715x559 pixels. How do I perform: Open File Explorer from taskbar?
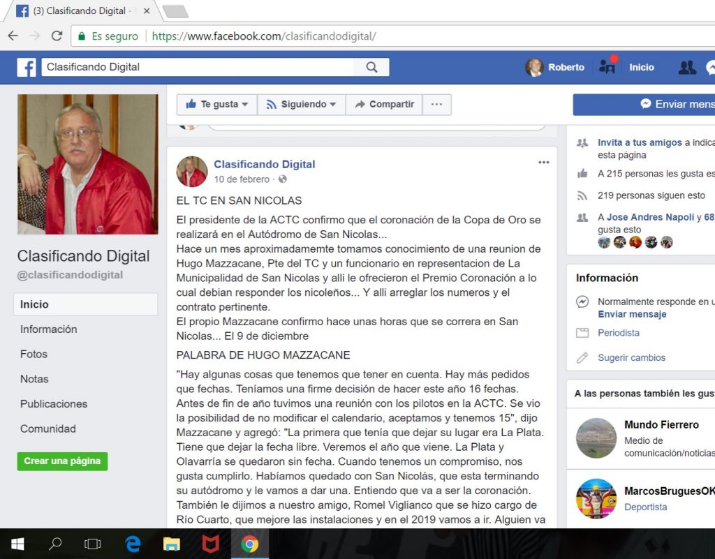172,544
